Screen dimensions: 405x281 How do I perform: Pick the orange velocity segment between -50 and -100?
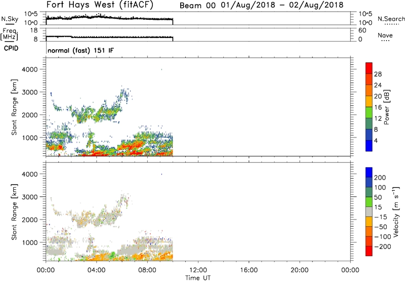[369, 232]
